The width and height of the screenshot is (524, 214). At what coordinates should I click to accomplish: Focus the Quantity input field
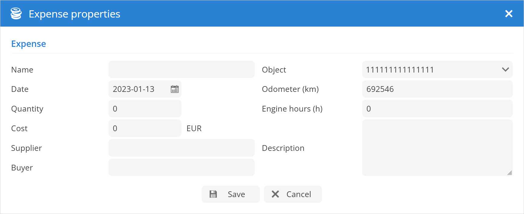[145, 109]
